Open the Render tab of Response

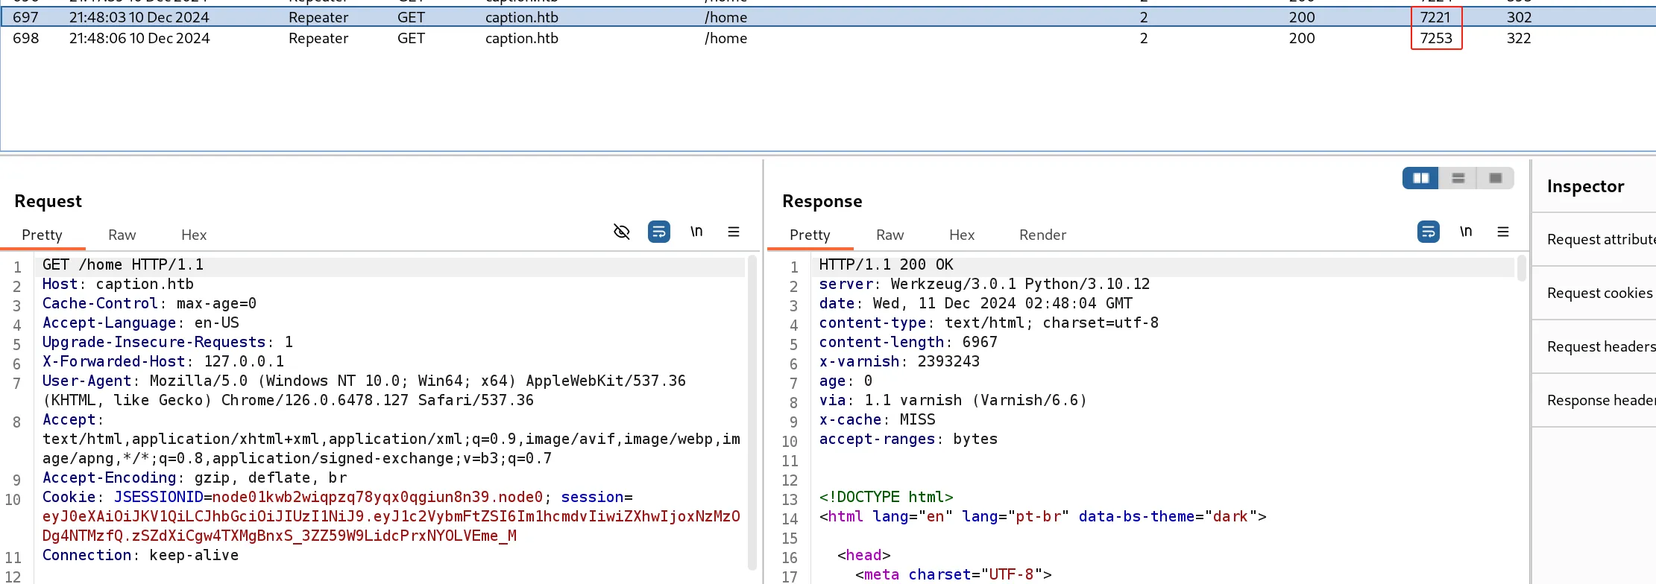pos(1042,235)
